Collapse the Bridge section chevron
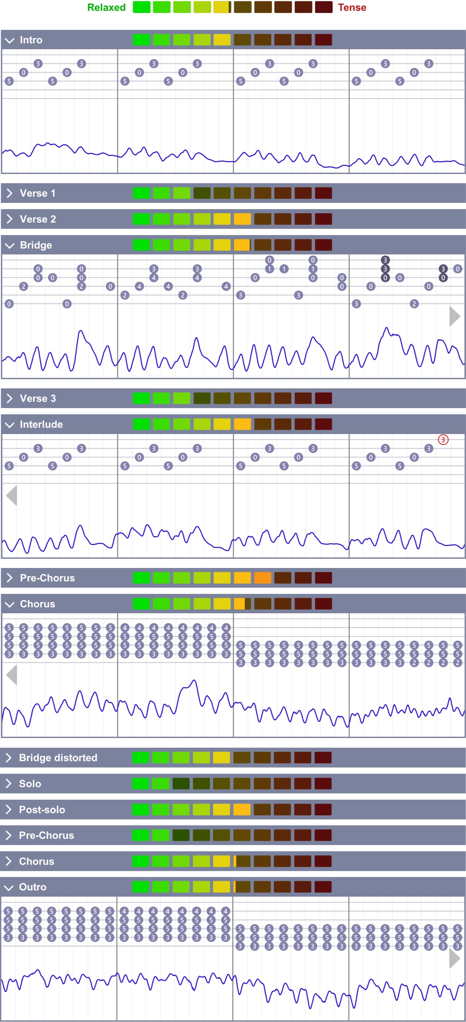Image resolution: width=466 pixels, height=1022 pixels. (10, 246)
